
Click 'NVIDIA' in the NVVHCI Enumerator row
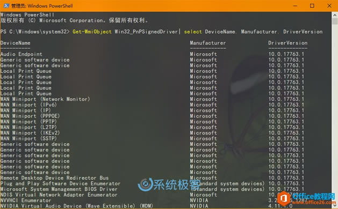[x=199, y=200]
